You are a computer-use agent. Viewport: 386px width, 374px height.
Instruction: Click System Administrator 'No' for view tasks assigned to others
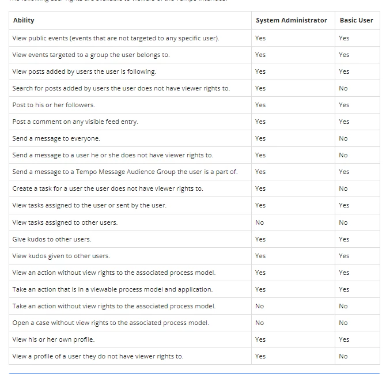[259, 222]
